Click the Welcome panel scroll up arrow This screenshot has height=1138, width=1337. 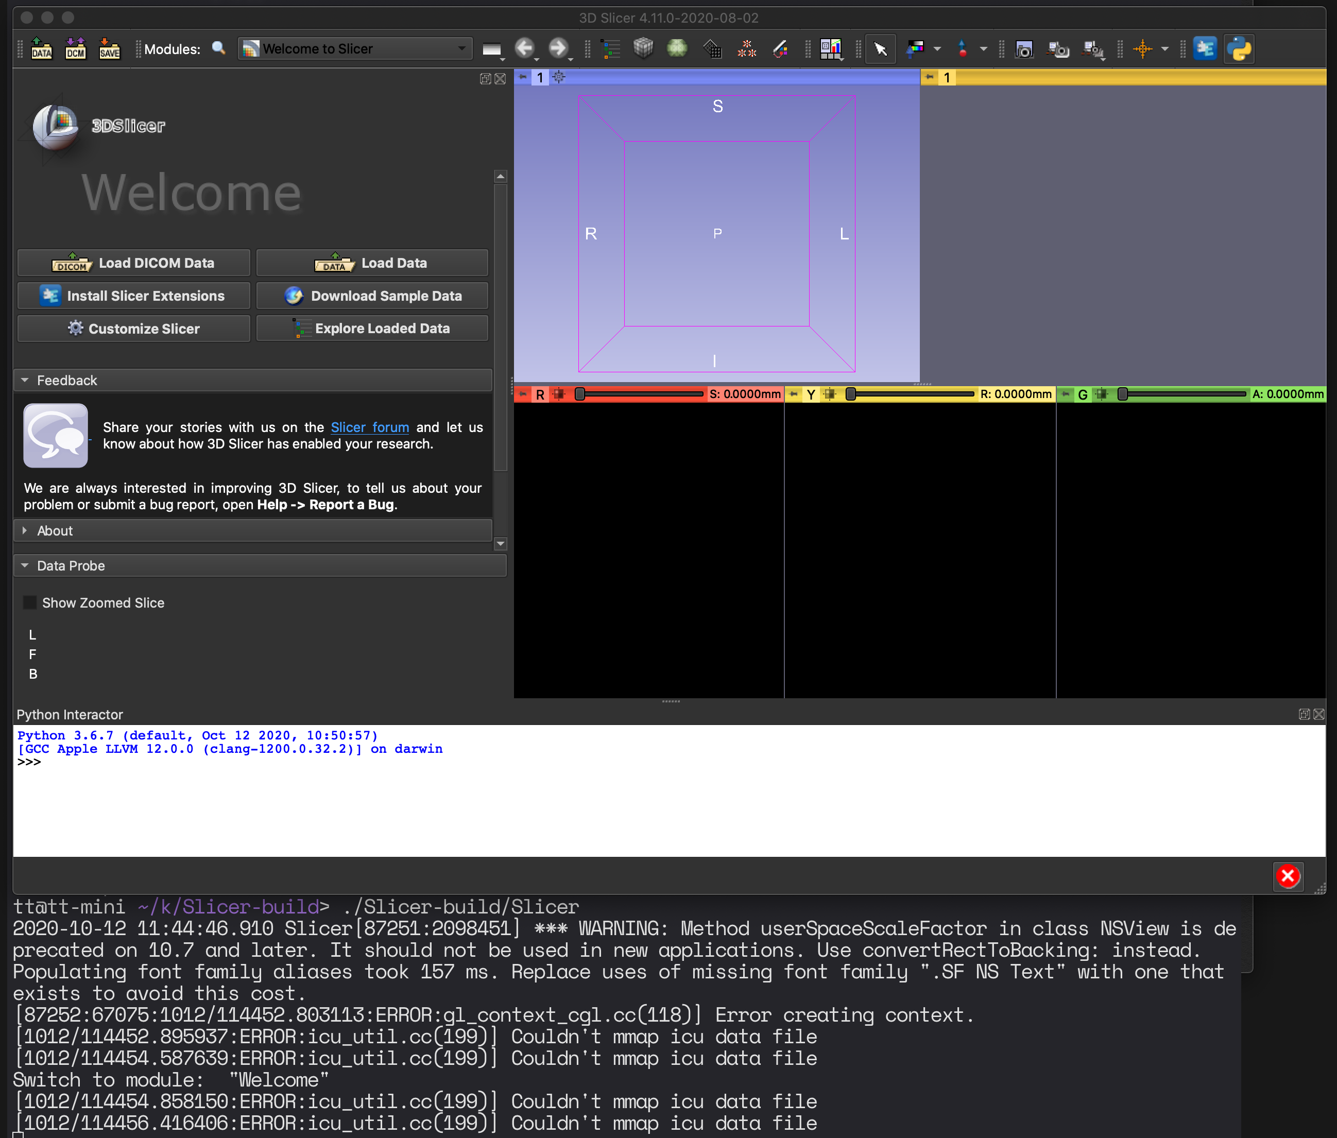coord(500,176)
